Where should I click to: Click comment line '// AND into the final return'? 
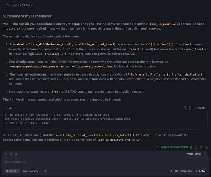pos(27,123)
